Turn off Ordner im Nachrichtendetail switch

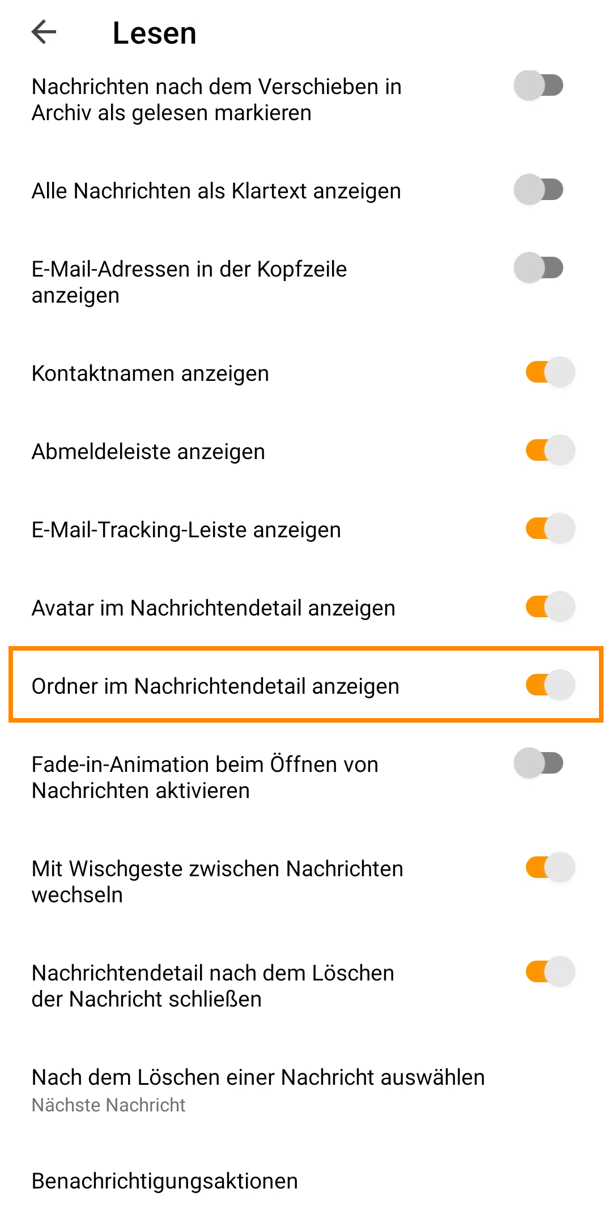pyautogui.click(x=550, y=685)
